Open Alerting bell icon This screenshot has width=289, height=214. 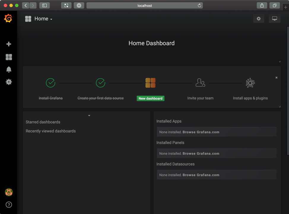pos(9,69)
